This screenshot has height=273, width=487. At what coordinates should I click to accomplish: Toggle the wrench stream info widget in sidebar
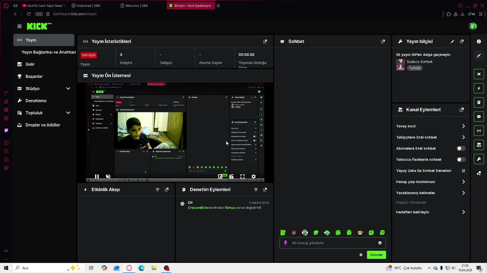[479, 159]
